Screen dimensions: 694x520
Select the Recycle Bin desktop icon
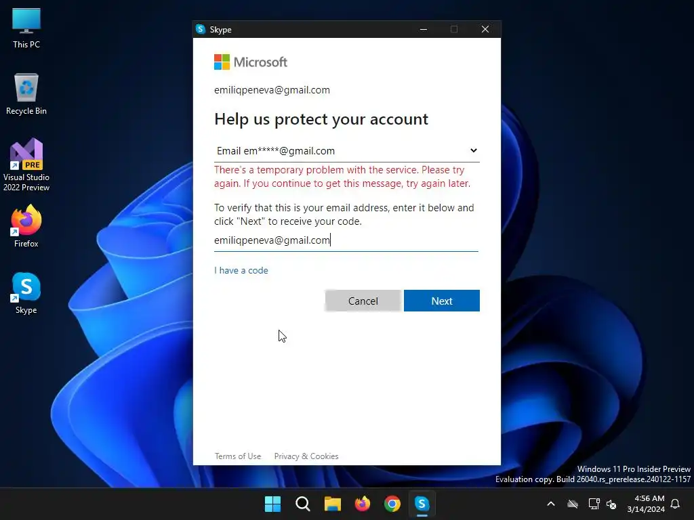pos(26,94)
